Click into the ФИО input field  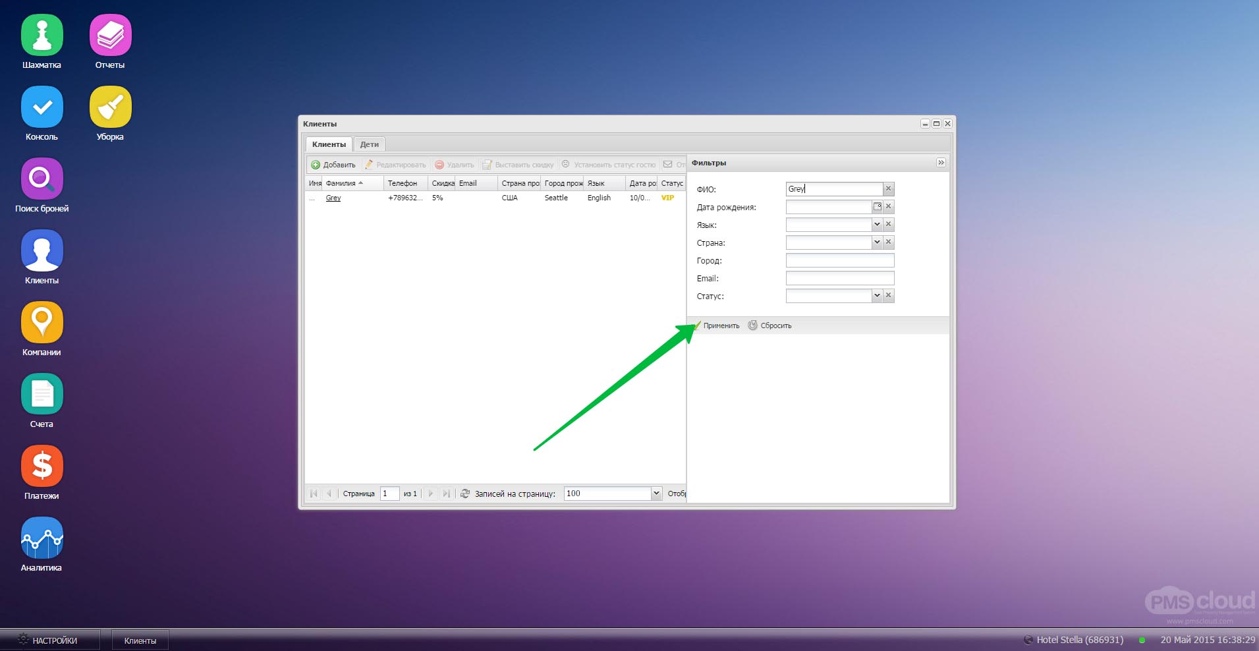pos(834,189)
